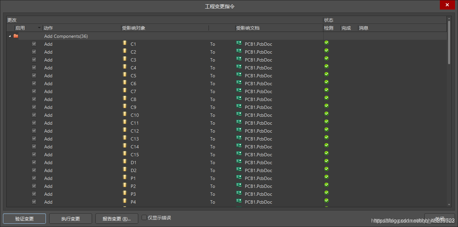Click the PCB document icon in C8 row
The width and height of the screenshot is (458, 227).
tap(239, 98)
